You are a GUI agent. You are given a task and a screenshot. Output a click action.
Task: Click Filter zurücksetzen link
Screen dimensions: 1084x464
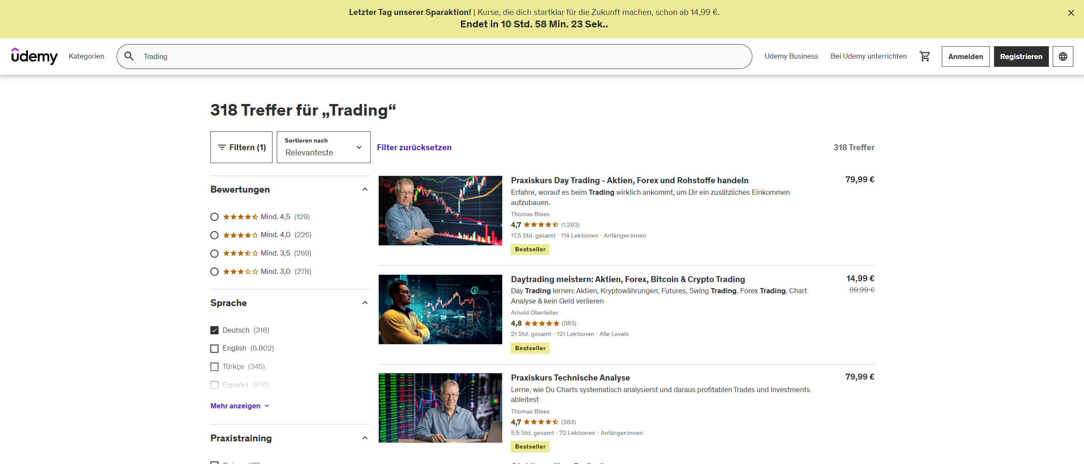pyautogui.click(x=414, y=147)
